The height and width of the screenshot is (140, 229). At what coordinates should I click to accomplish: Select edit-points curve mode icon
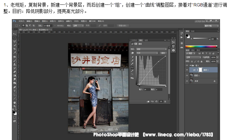pos(132,68)
